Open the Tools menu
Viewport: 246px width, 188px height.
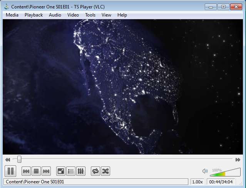click(x=90, y=15)
